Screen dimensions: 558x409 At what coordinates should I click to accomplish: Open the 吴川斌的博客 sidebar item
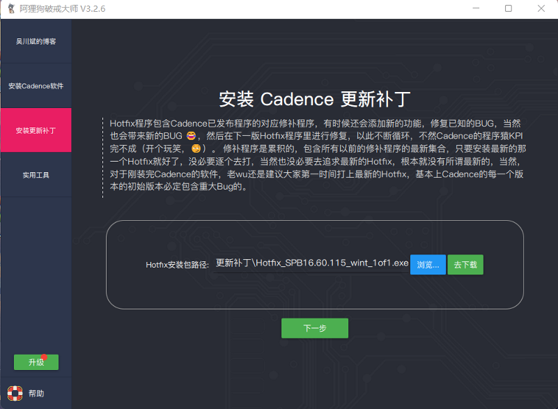click(36, 41)
